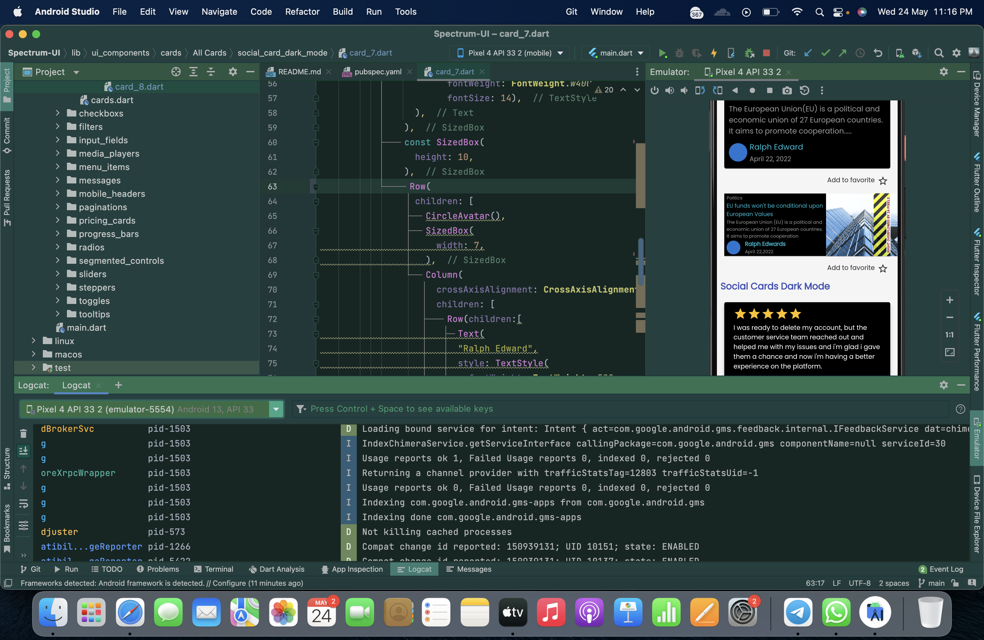Click the emulator power button icon
Image resolution: width=984 pixels, height=640 pixels.
coord(654,90)
